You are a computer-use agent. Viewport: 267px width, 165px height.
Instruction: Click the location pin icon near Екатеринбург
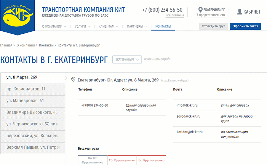point(201,10)
